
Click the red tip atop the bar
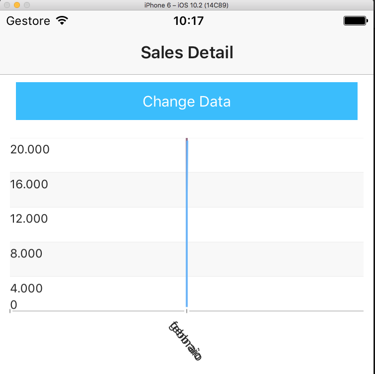(187, 139)
